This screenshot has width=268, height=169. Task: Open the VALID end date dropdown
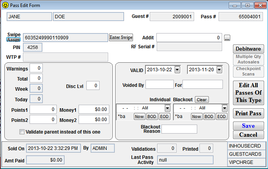click(x=219, y=70)
